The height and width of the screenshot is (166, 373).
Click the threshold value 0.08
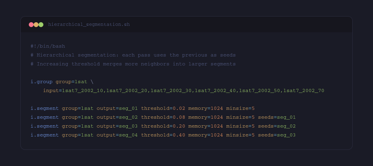click(x=179, y=117)
